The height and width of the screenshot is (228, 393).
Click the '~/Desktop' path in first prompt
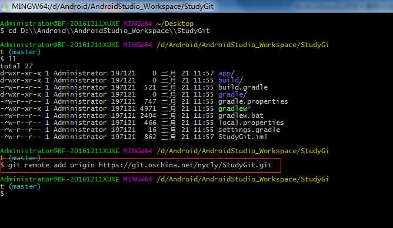pos(175,24)
